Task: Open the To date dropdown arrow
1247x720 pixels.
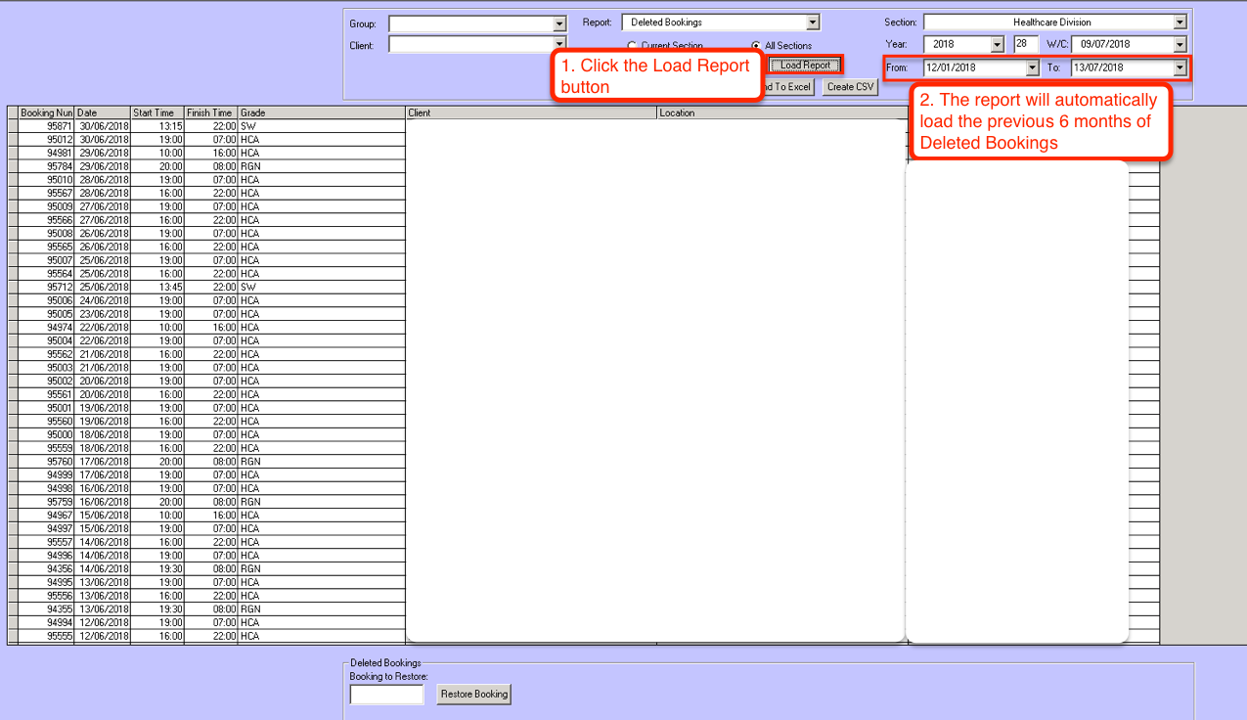Action: pos(1180,68)
